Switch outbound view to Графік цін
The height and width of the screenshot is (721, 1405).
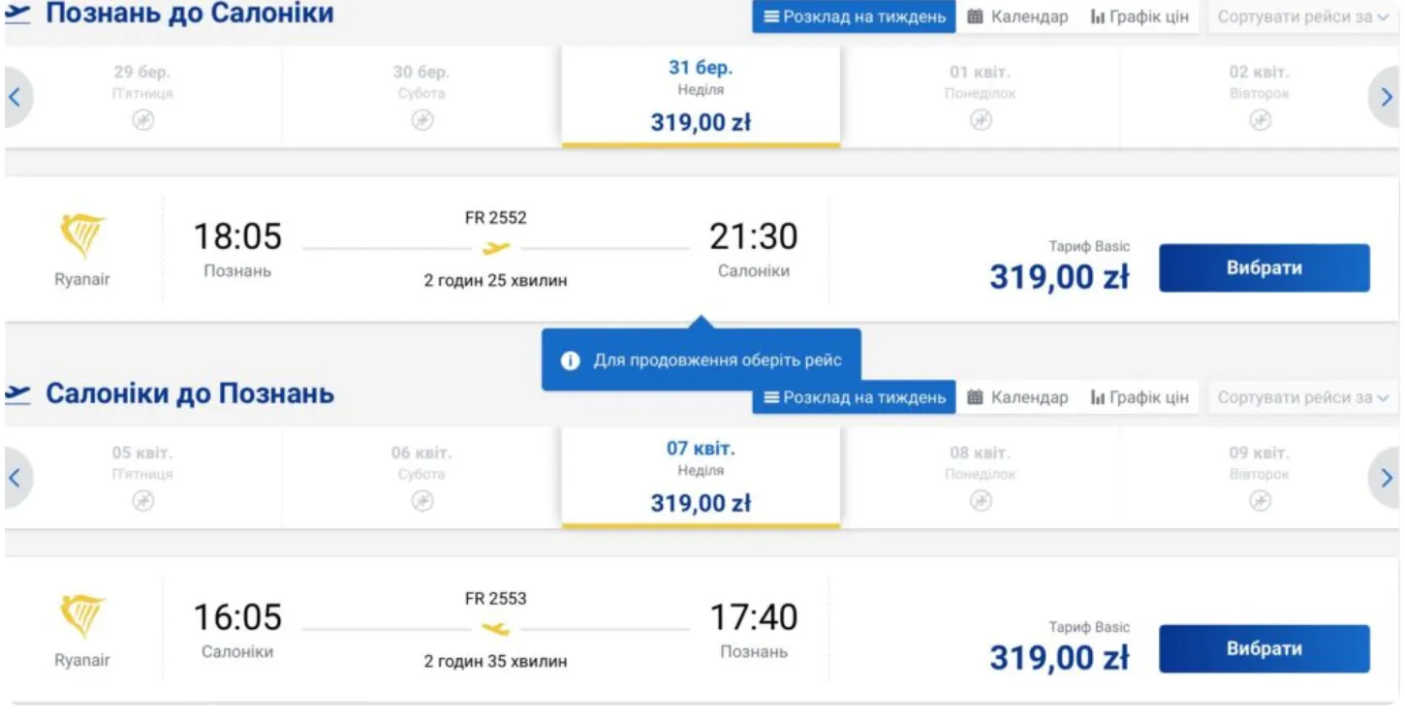[1140, 17]
